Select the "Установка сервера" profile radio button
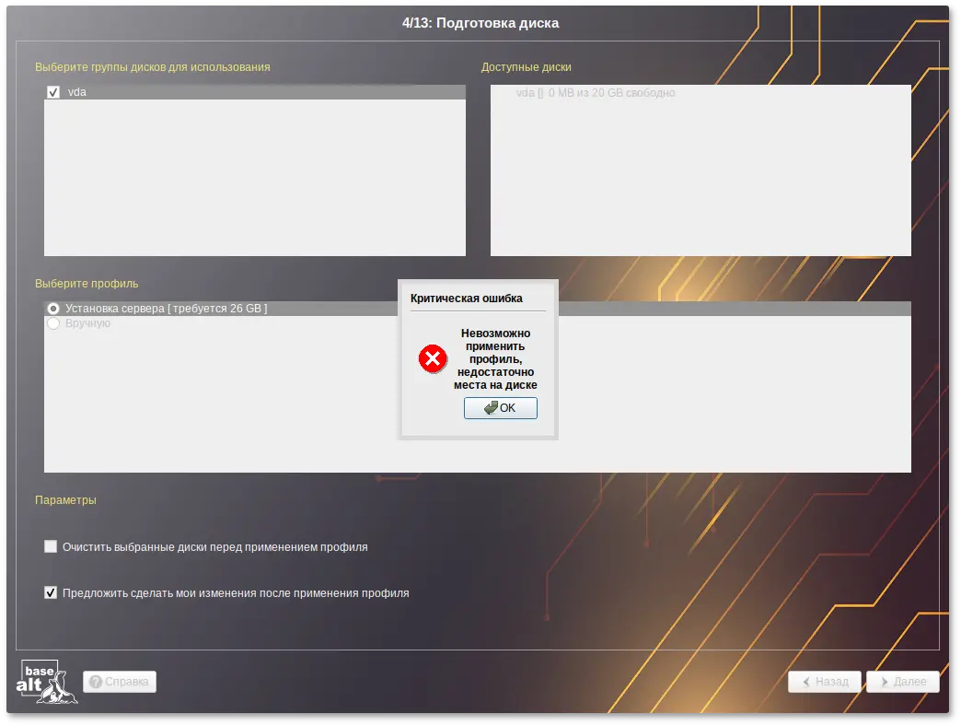The image size is (961, 726). pos(53,309)
